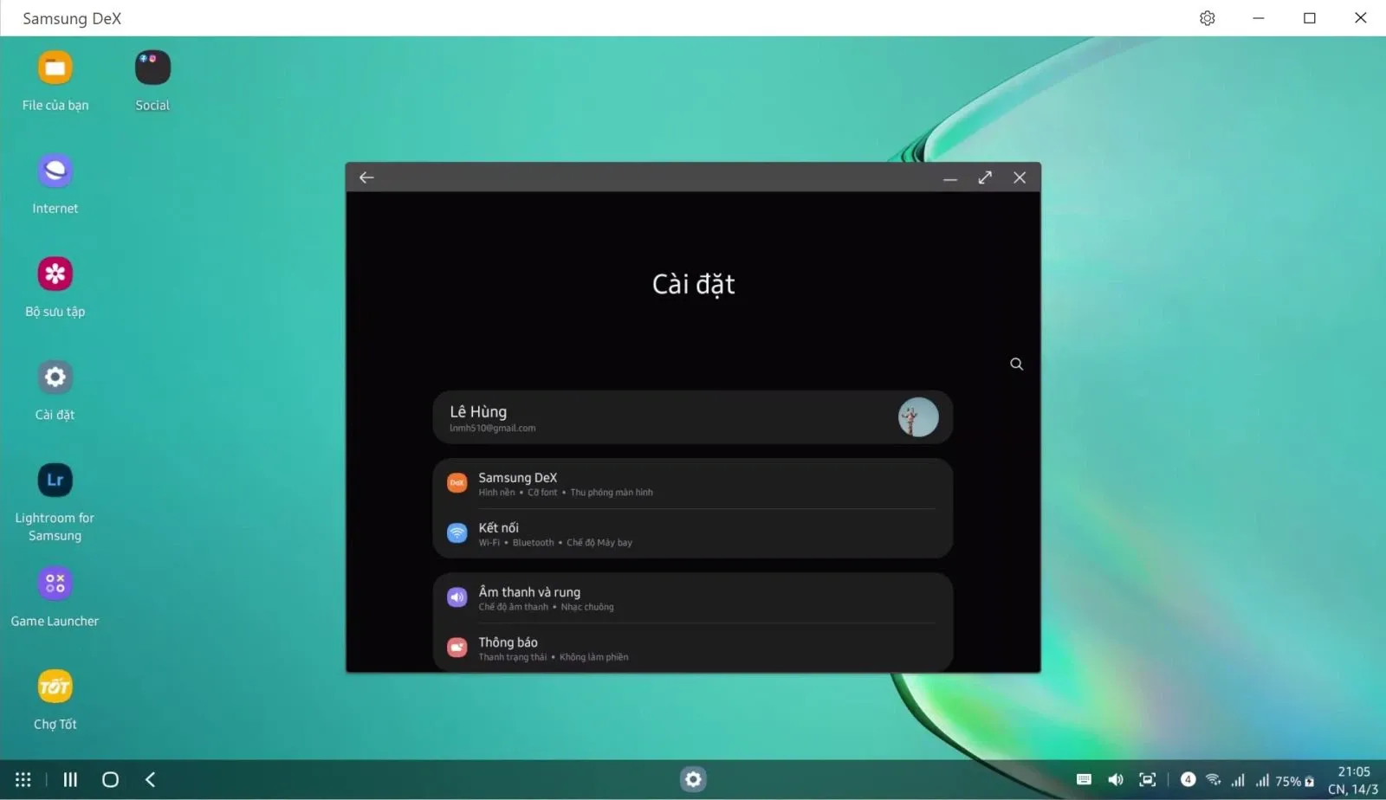
Task: Check the mobile signal strength tray icon
Action: coord(1238,779)
